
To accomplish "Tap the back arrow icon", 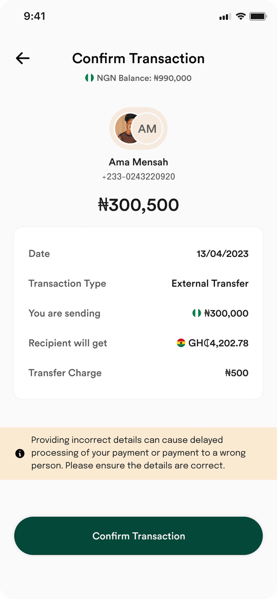I will click(23, 58).
